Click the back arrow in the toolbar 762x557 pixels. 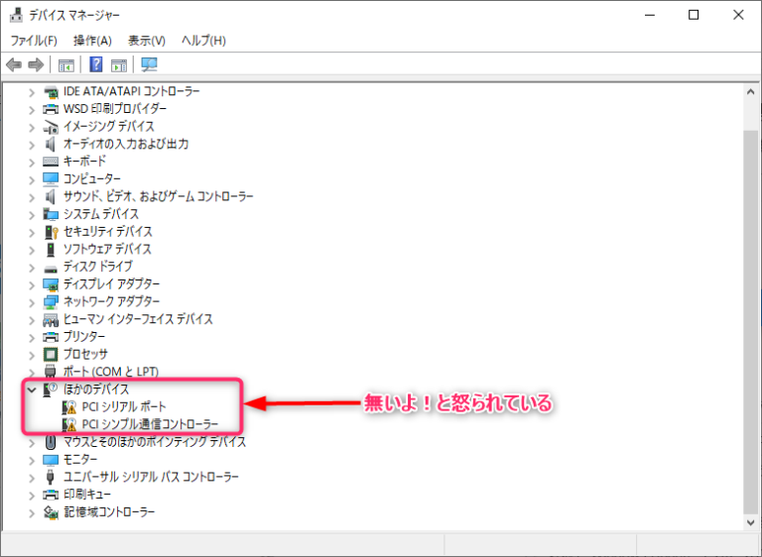14,65
